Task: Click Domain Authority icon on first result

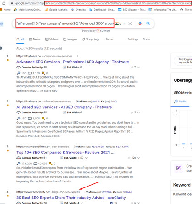Action: [x=18, y=67]
